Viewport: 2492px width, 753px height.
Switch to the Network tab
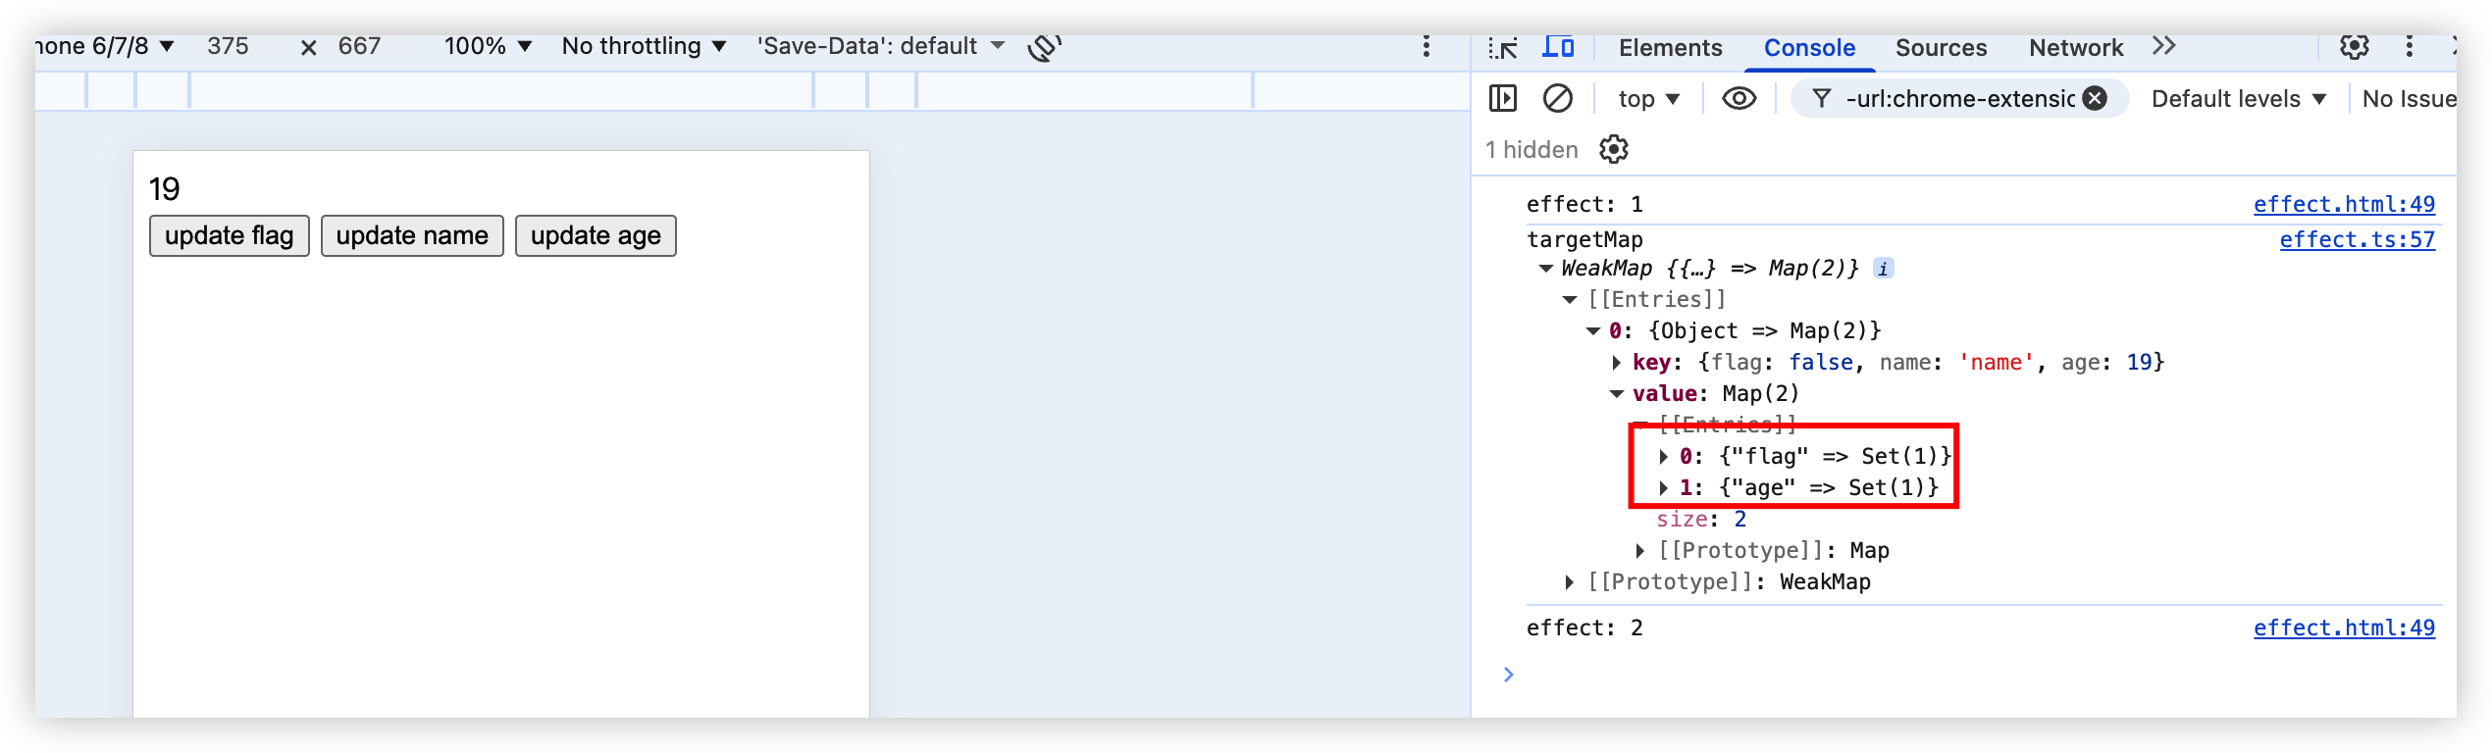click(x=2075, y=47)
